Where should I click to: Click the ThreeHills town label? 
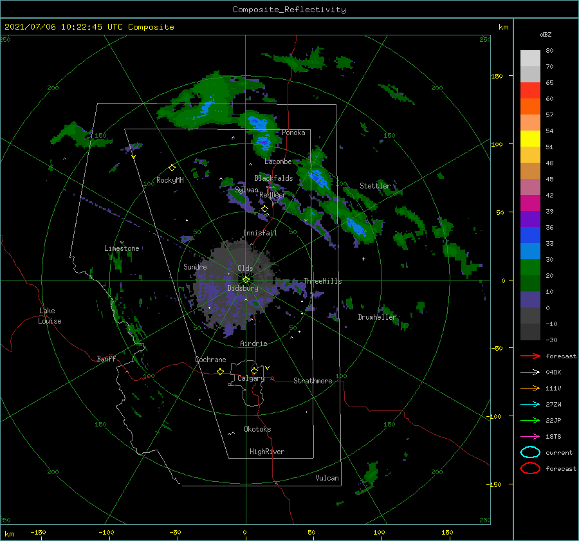coord(322,281)
